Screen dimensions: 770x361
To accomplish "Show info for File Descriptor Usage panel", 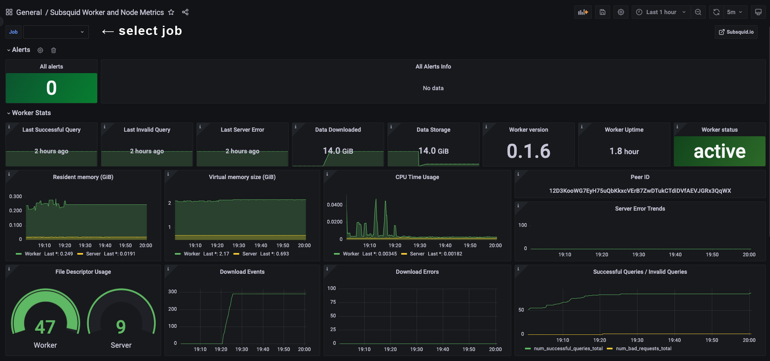I will pyautogui.click(x=9, y=269).
